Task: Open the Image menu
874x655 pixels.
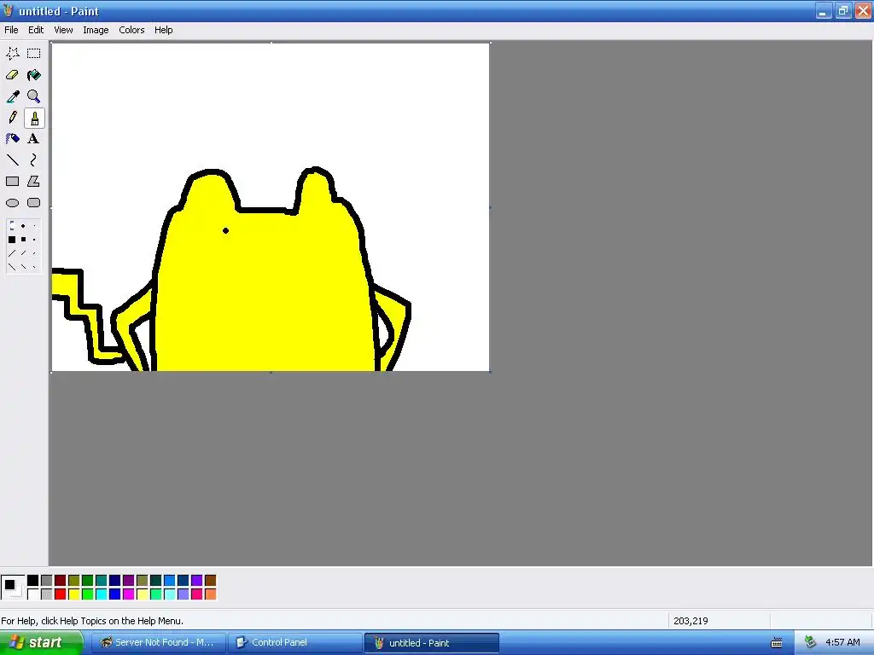Action: click(x=96, y=30)
